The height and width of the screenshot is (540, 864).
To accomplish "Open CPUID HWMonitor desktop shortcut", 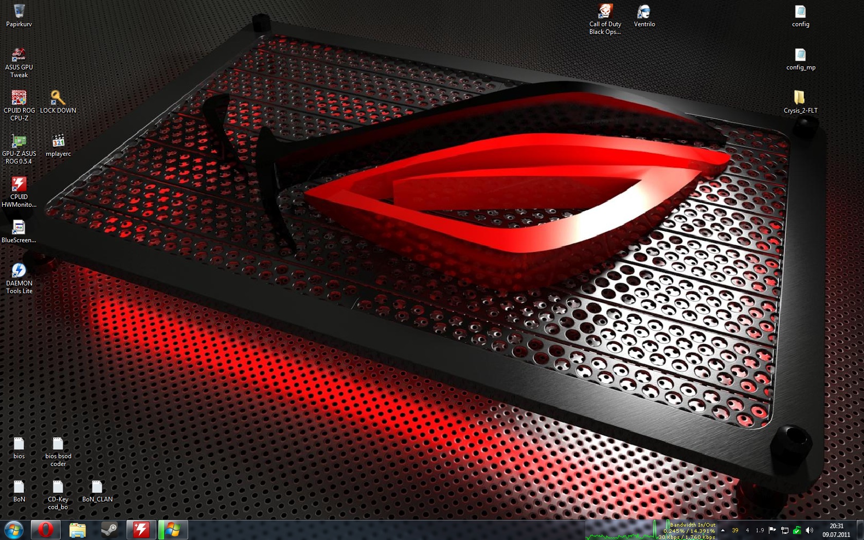I will coord(19,192).
